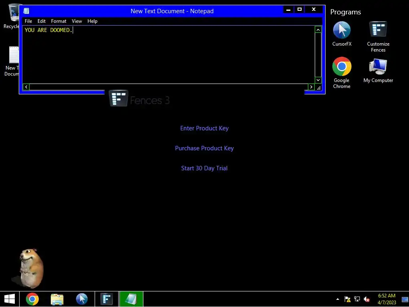Minimize the Notepad window
409x307 pixels.
[288, 10]
